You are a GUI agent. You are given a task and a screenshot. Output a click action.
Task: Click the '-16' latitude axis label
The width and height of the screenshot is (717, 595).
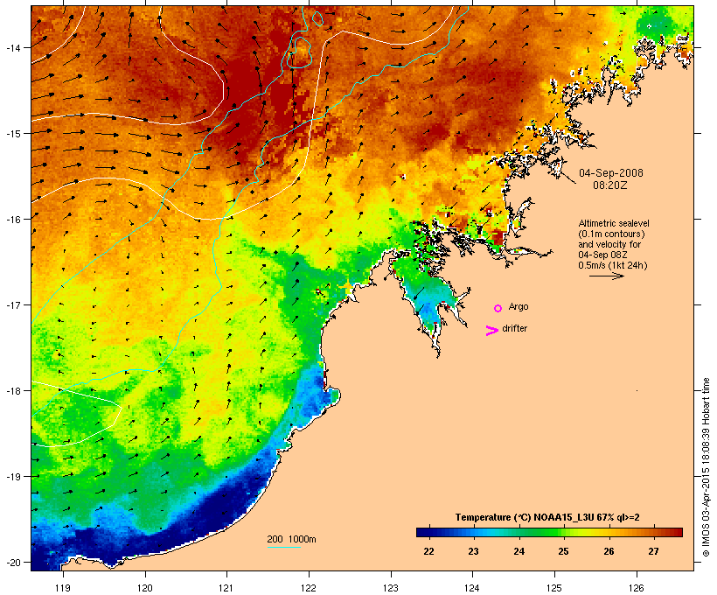point(12,220)
